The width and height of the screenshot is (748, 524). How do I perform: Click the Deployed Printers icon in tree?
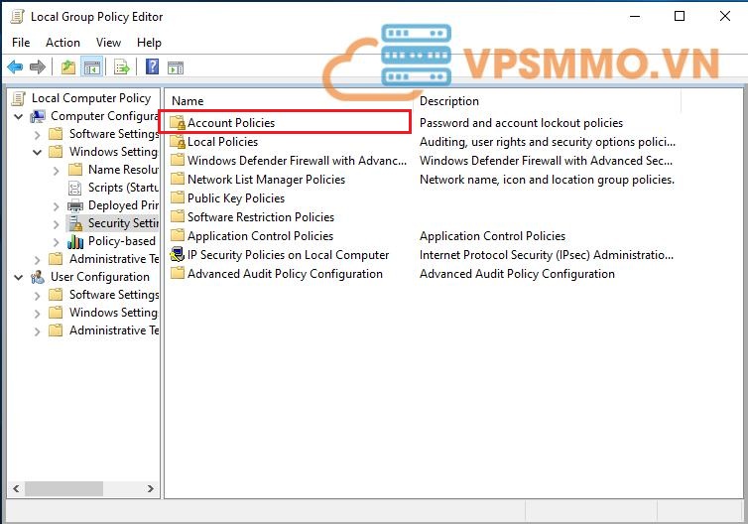click(75, 205)
